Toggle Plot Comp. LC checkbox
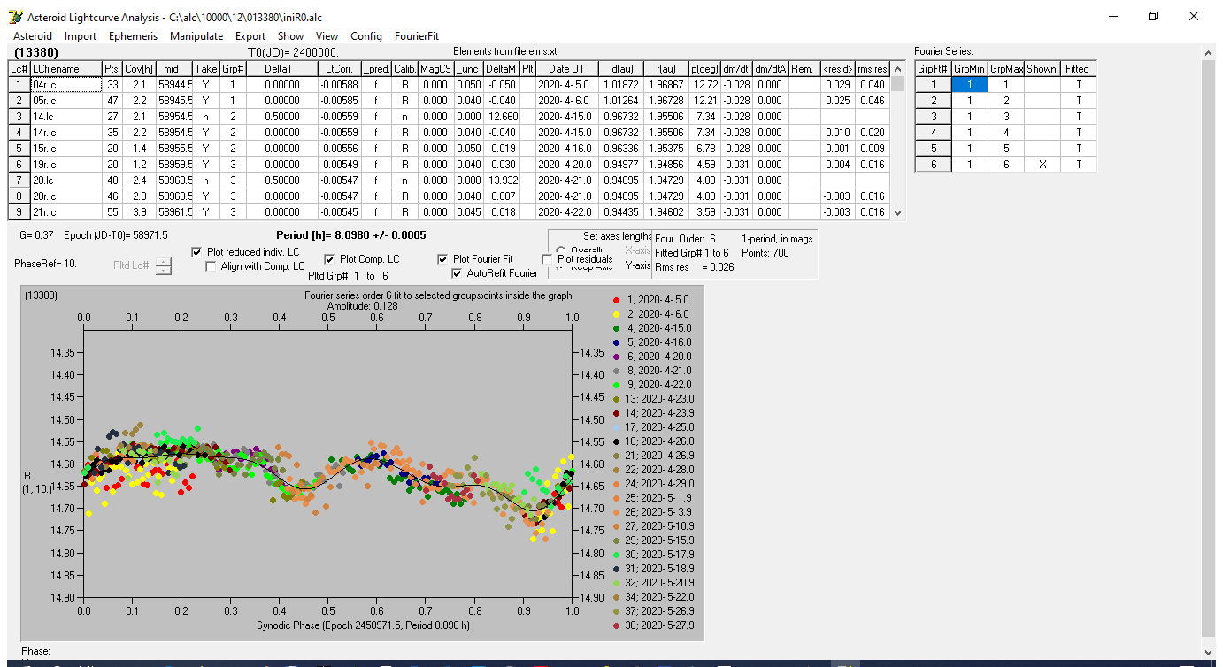The height and width of the screenshot is (667, 1223). pyautogui.click(x=330, y=259)
